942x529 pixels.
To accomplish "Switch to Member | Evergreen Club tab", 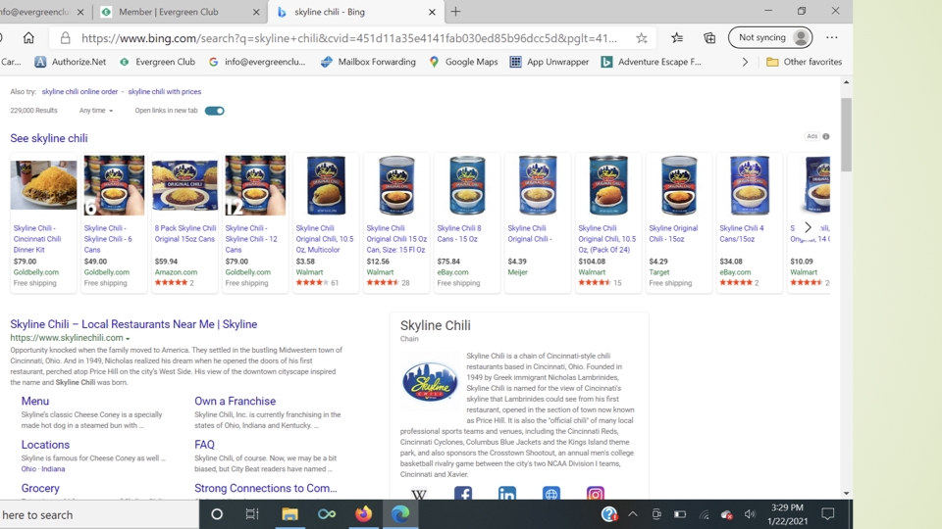I will (x=179, y=12).
